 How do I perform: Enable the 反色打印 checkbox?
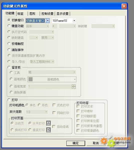pyautogui.click(x=54, y=105)
